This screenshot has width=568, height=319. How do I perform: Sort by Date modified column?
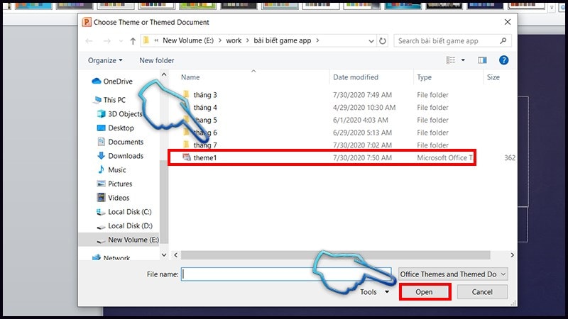click(x=356, y=77)
